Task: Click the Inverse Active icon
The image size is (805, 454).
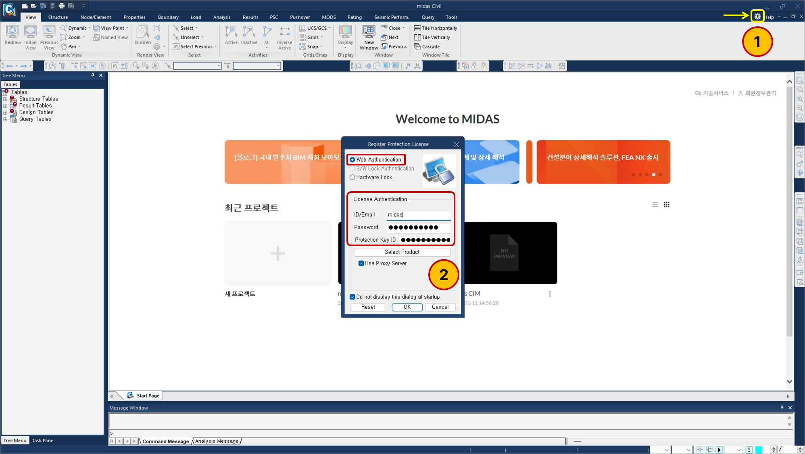Action: click(285, 38)
